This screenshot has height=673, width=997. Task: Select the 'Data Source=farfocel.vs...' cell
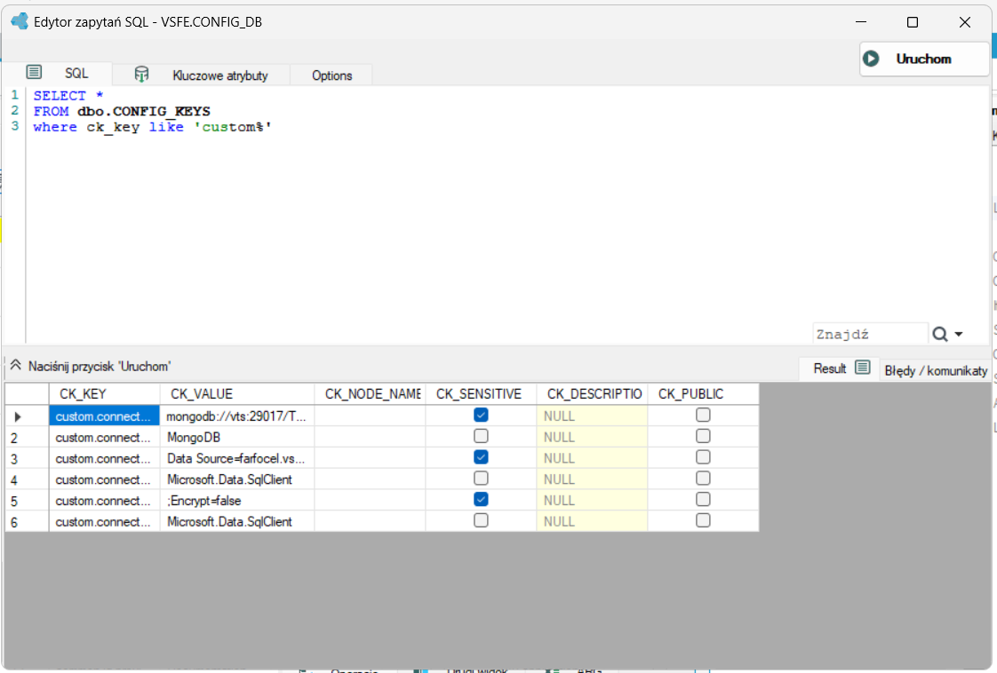237,458
